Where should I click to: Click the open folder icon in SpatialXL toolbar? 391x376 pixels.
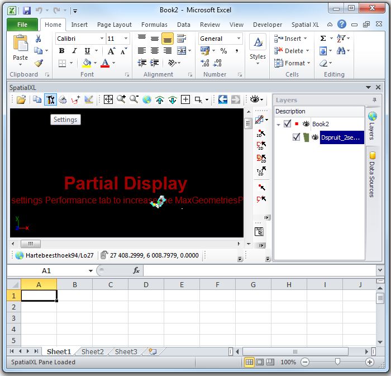21,99
